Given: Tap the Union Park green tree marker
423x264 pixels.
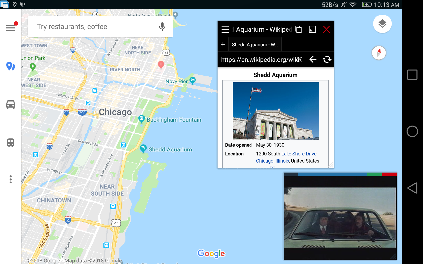Looking at the screenshot, I should point(32,67).
